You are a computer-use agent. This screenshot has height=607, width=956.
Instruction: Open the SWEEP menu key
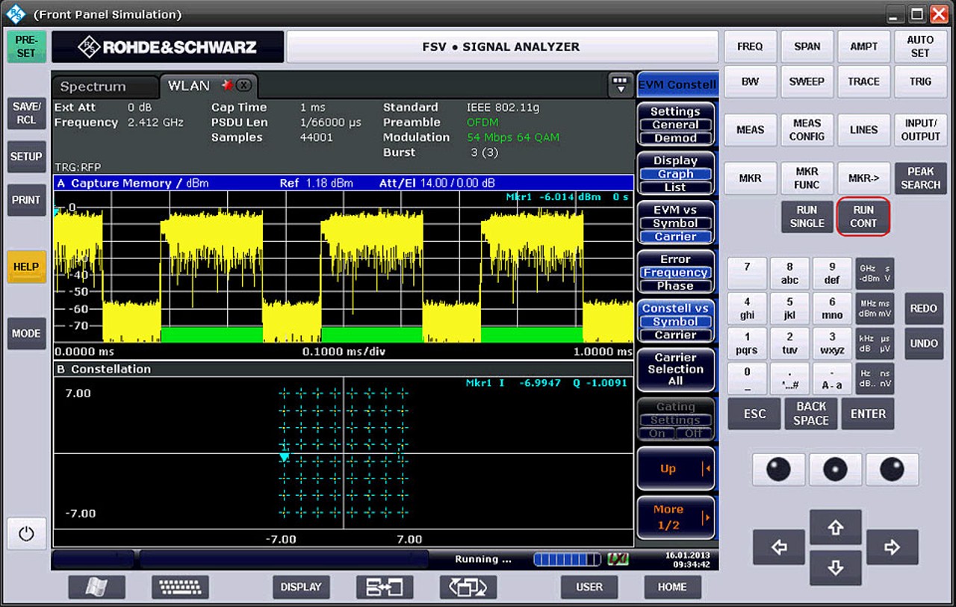807,81
